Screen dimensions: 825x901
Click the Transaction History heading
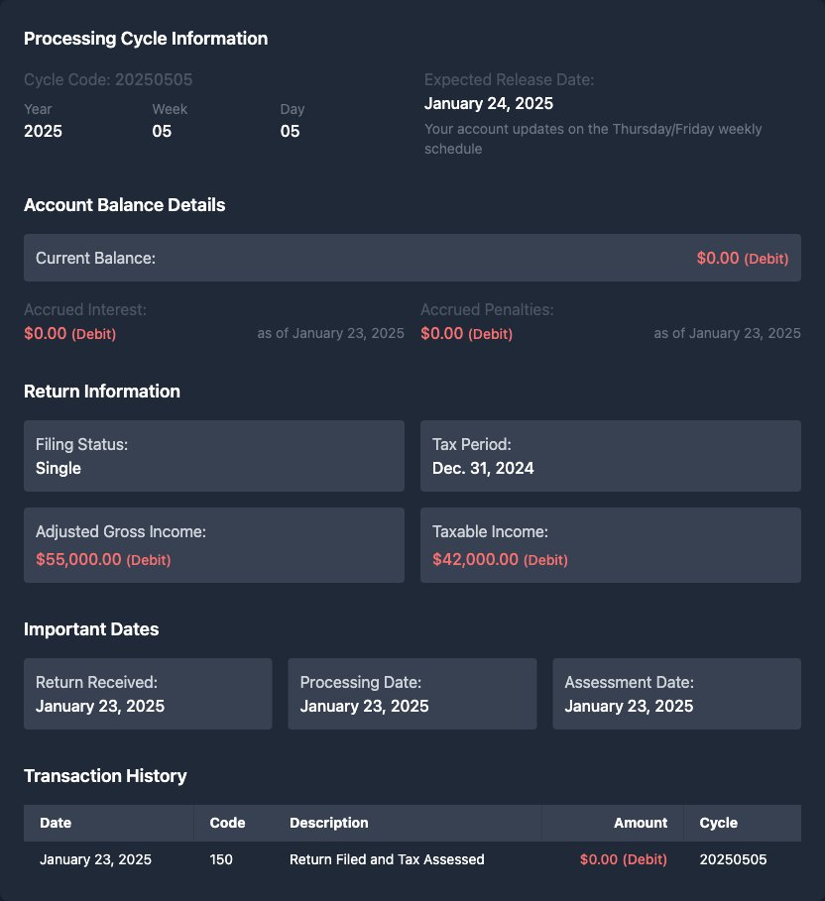pyautogui.click(x=105, y=776)
